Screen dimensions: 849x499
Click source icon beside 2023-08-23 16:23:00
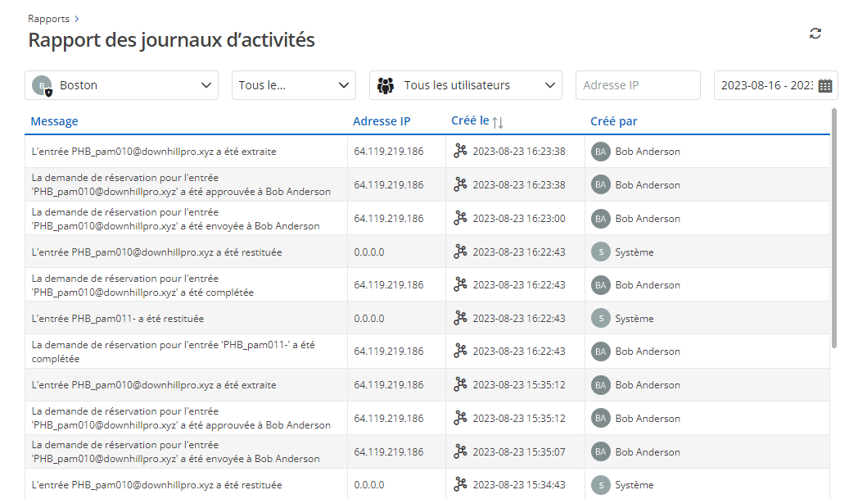coord(460,218)
